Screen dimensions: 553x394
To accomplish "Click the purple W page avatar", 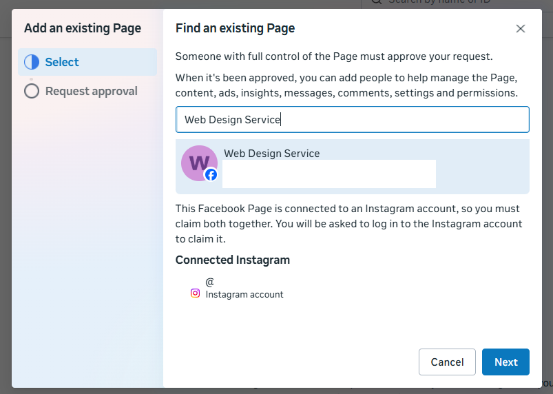I will (x=199, y=163).
